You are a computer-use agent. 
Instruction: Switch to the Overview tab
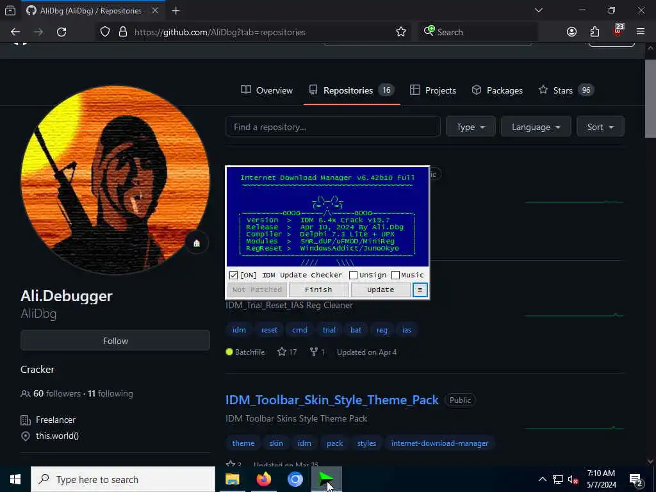(x=267, y=90)
